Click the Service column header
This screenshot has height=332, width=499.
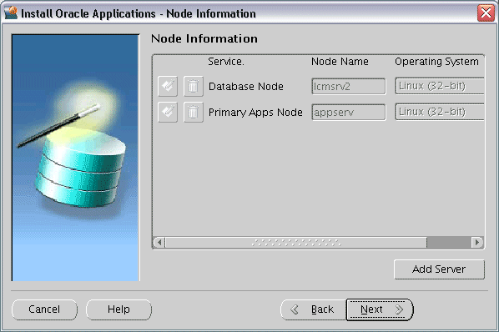(226, 62)
